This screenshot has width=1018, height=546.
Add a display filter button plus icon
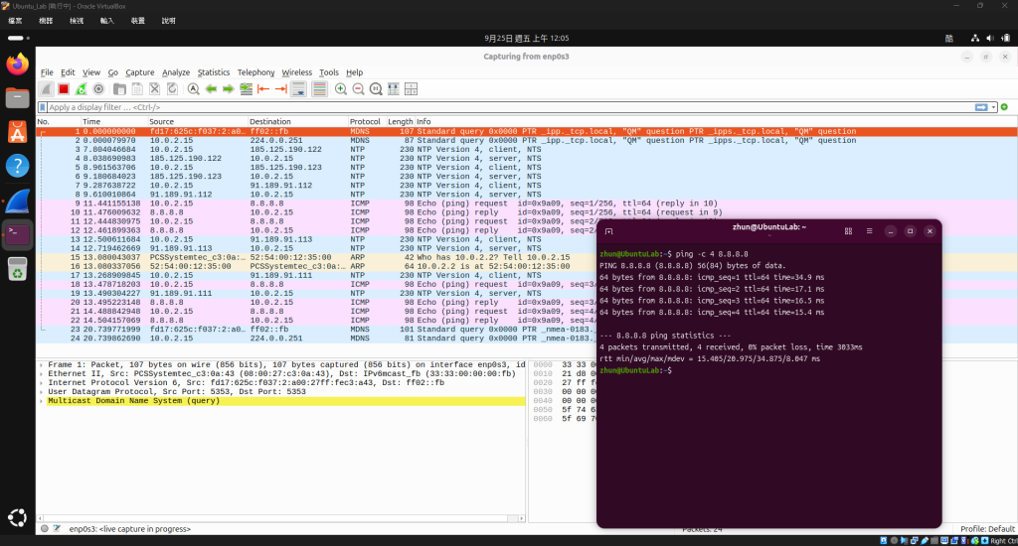1004,107
